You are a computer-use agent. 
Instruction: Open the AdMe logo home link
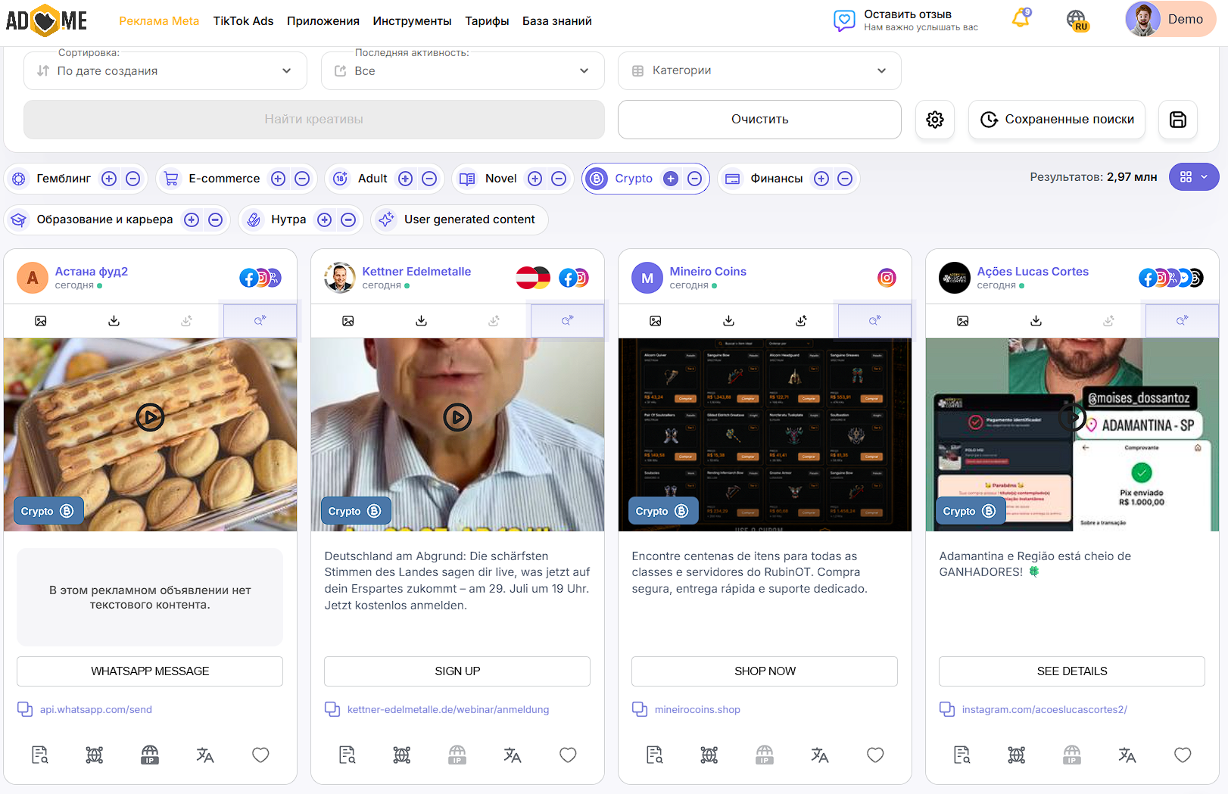(x=46, y=20)
